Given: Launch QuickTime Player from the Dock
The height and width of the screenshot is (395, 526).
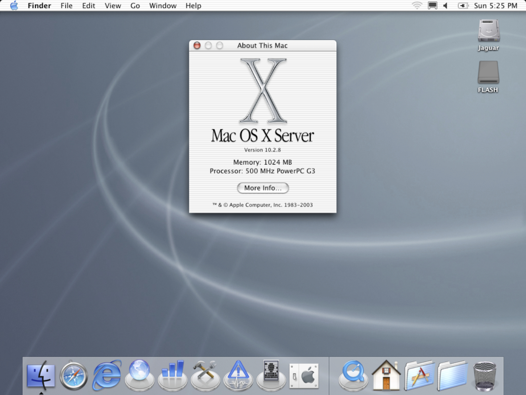Looking at the screenshot, I should coord(353,375).
